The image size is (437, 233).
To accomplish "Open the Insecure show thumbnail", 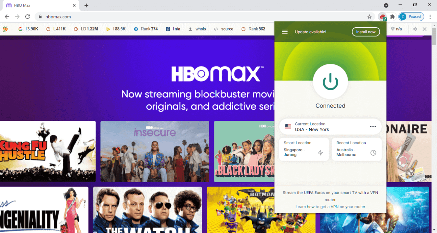I will tap(155, 151).
